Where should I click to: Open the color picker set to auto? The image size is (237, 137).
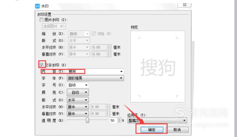tap(78, 92)
